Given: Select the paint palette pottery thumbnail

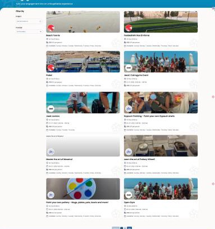Looking at the screenshot, I should [x=83, y=189].
